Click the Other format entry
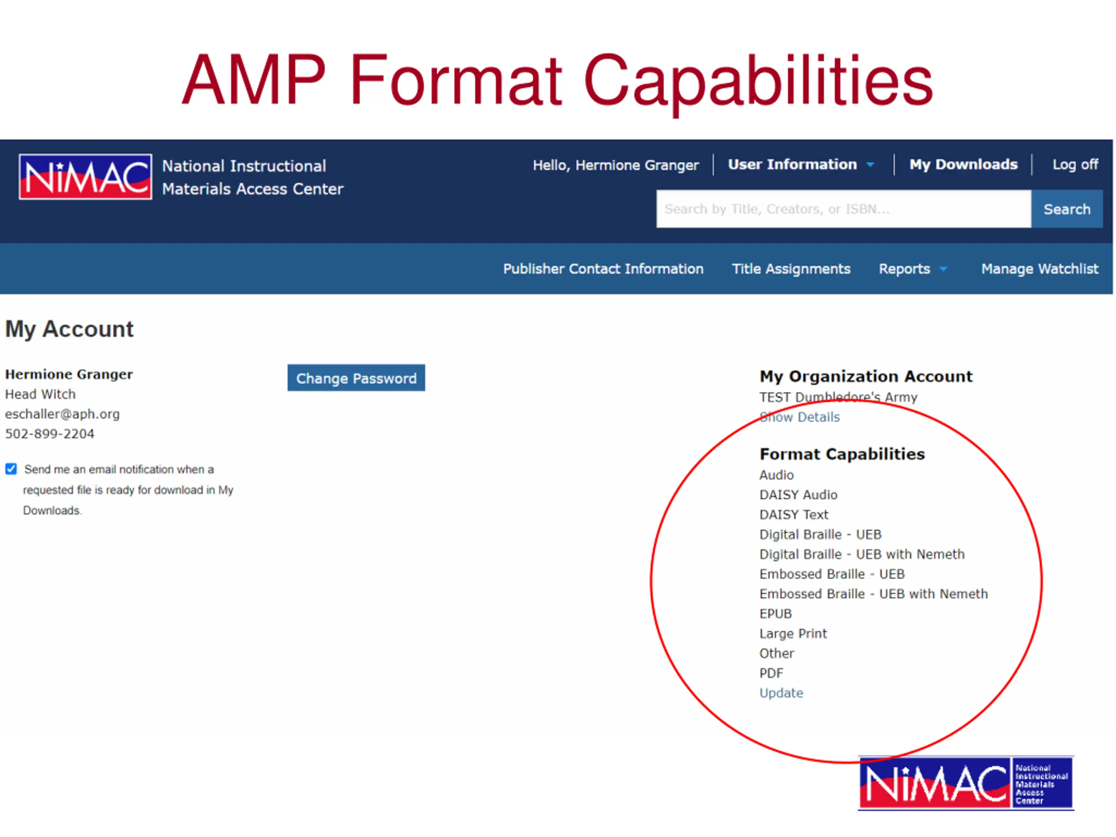1116x837 pixels. pyautogui.click(x=776, y=653)
